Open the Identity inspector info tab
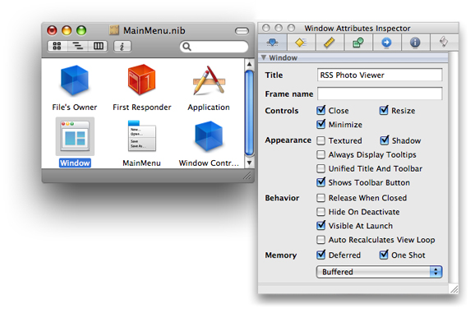 415,43
